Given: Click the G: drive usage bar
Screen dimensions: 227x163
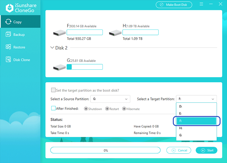Looking at the screenshot, I should point(85,67).
